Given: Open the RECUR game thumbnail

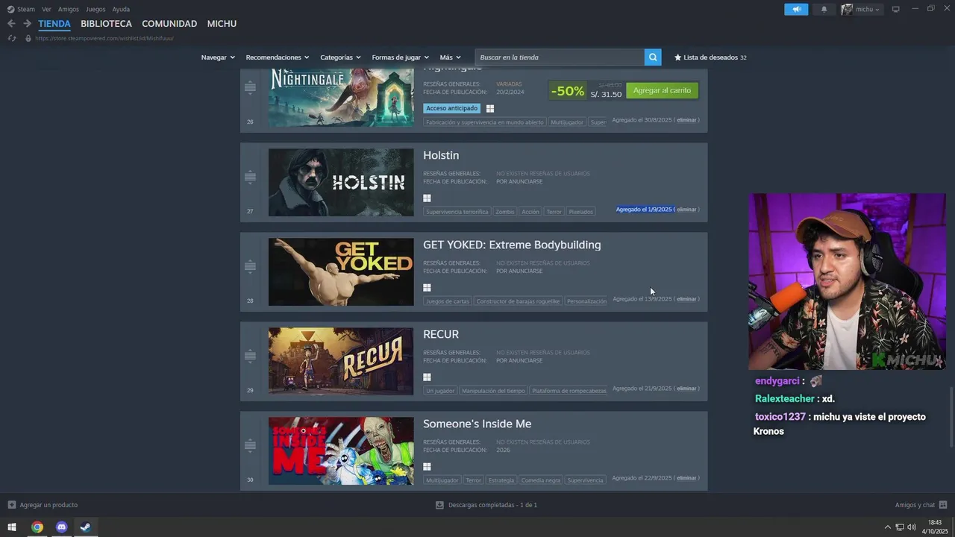Looking at the screenshot, I should tap(341, 361).
